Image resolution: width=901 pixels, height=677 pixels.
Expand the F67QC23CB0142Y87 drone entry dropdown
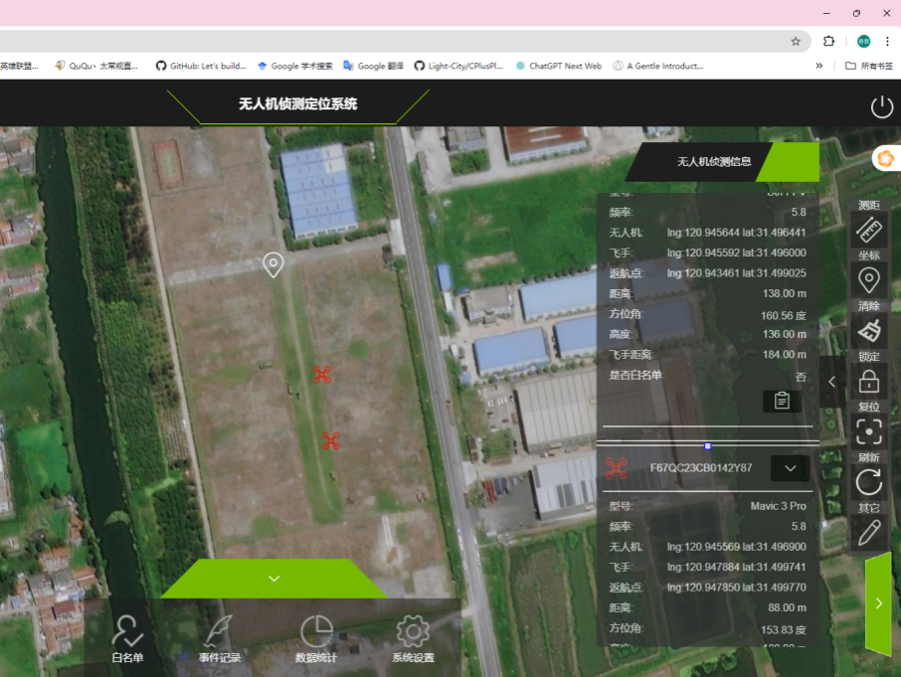[791, 467]
